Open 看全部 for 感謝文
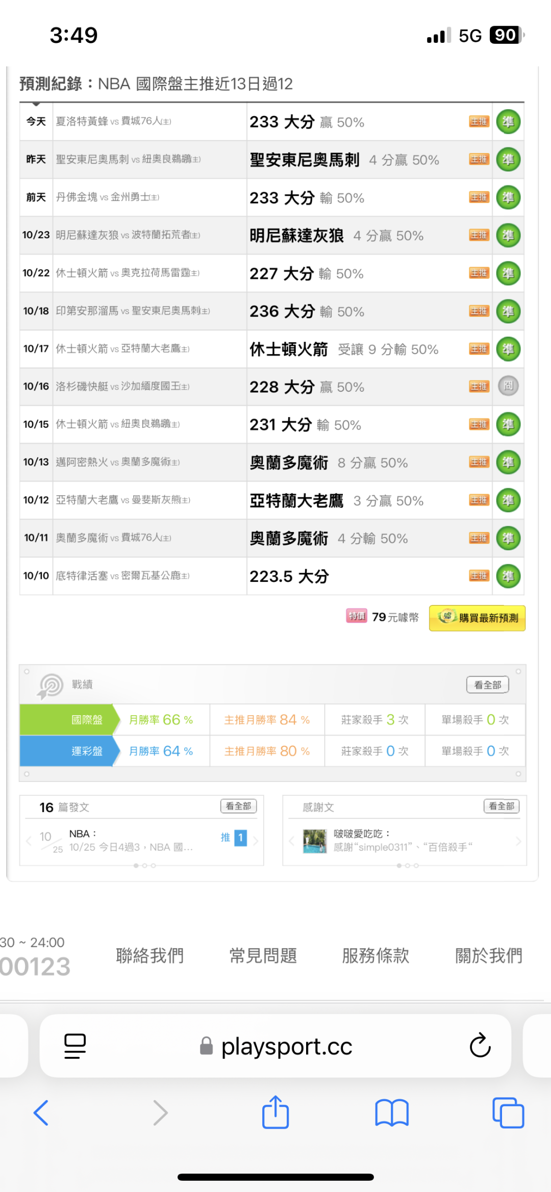 coord(502,806)
